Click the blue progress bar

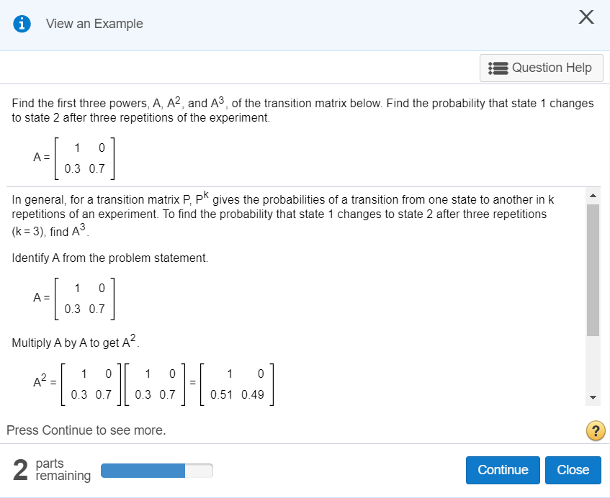(x=142, y=470)
